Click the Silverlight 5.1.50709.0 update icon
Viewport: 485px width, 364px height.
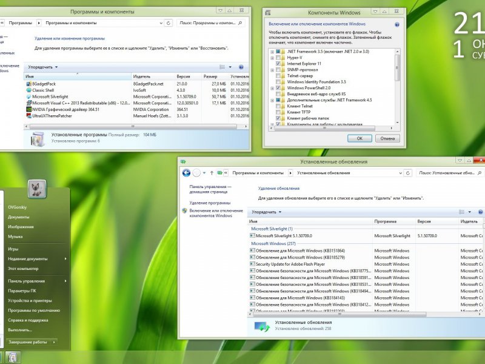(252, 235)
